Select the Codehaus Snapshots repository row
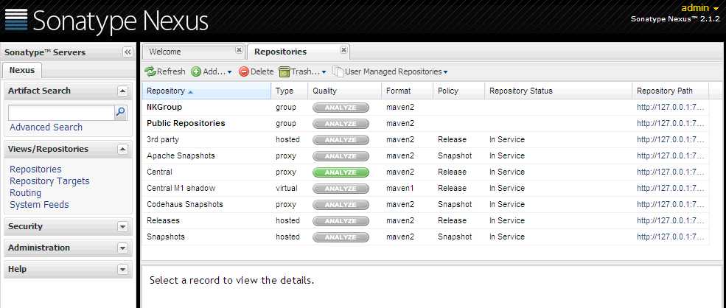This screenshot has width=726, height=308. [x=425, y=205]
